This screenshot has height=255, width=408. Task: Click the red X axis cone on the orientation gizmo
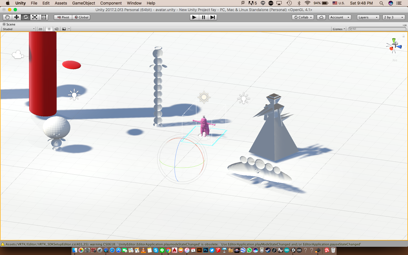[391, 49]
